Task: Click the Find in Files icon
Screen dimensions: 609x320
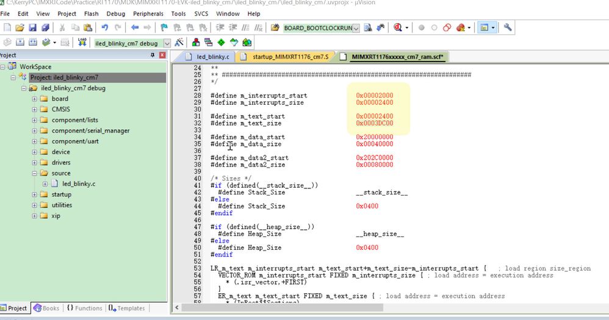Action: 368,27
